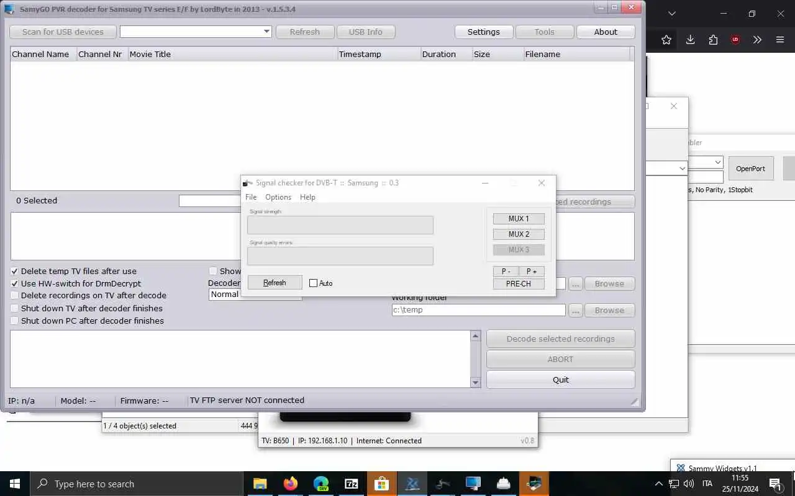
Task: Launch Firefox from the taskbar
Action: click(x=290, y=484)
